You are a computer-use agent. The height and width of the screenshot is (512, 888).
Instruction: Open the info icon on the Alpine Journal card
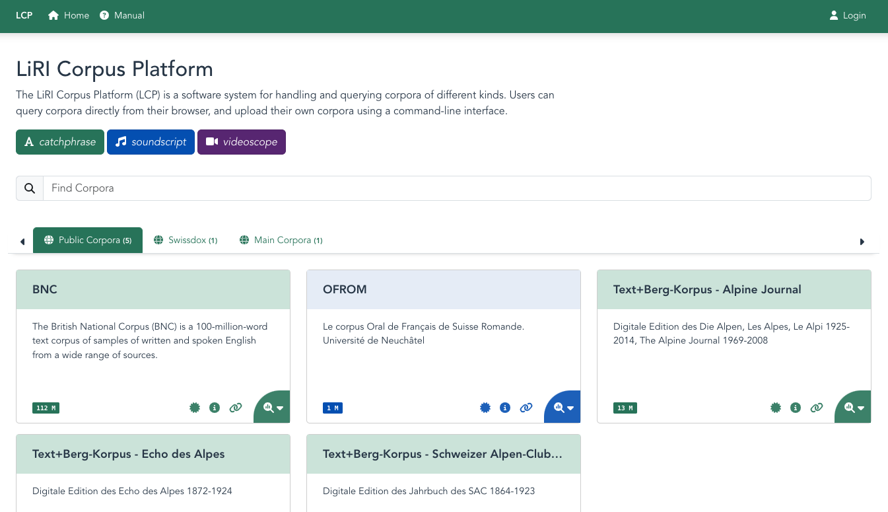(x=795, y=408)
